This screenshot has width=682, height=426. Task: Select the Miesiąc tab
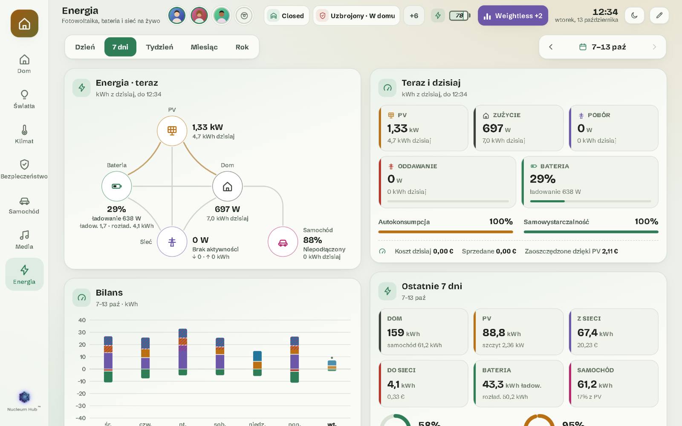pos(204,47)
